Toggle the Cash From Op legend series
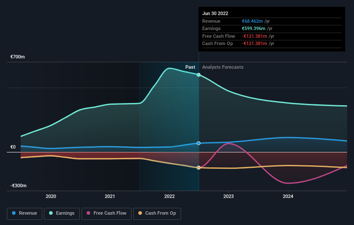The width and height of the screenshot is (354, 225). pyautogui.click(x=157, y=213)
